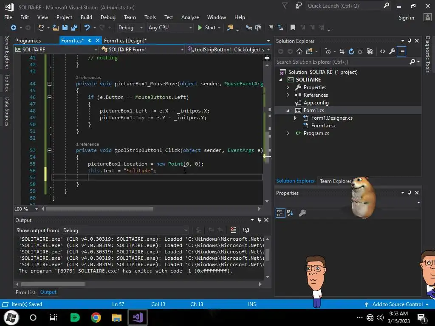435x326 pixels.
Task: Collapse All in Solution Explorer
Action: tap(361, 51)
